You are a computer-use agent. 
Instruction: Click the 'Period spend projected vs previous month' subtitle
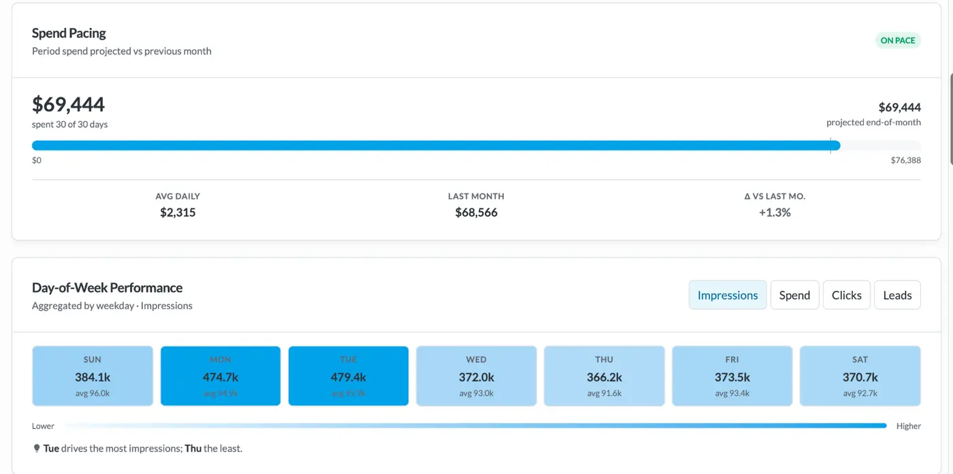pos(122,51)
